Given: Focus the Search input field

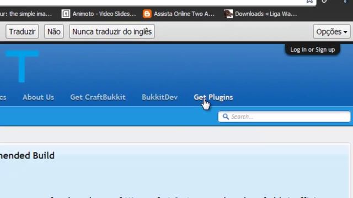Looking at the screenshot, I should coord(284,117).
